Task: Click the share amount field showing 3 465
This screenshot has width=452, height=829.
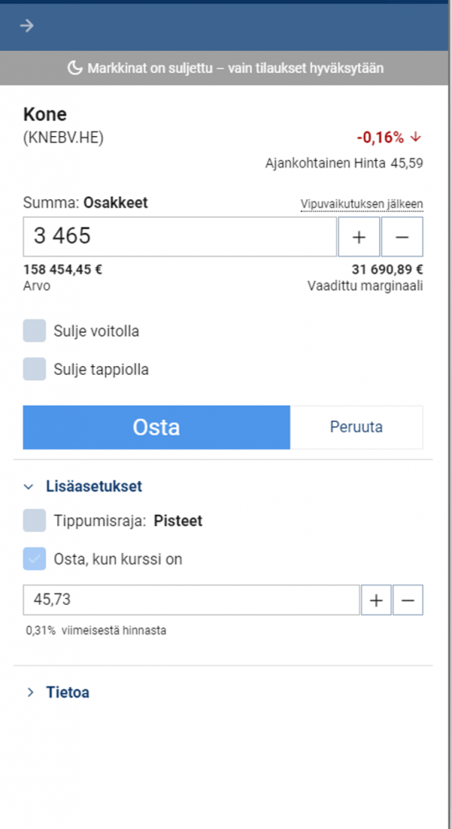Action: click(x=180, y=237)
